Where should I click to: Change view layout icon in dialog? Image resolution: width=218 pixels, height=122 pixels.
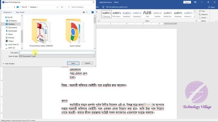84,12
